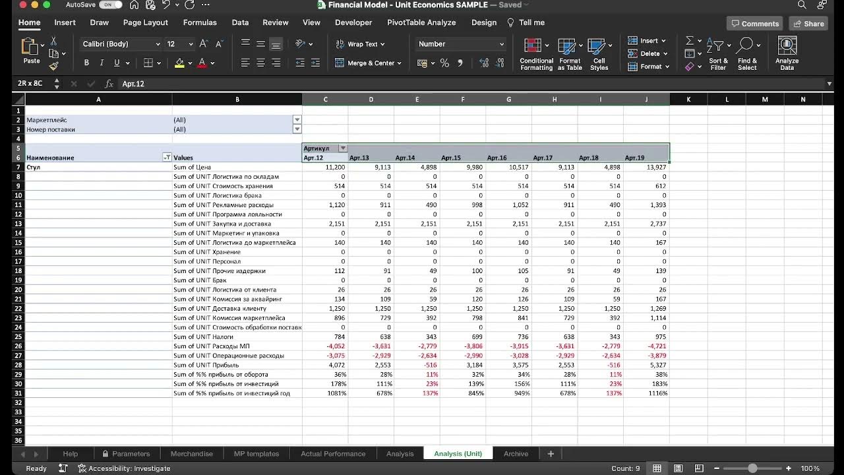The height and width of the screenshot is (475, 844).
Task: Click the Share button
Action: pyautogui.click(x=808, y=23)
